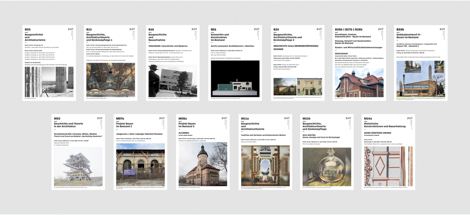Click the concrete structure photo on poster M02
The image size is (470, 215).
[x=78, y=167]
